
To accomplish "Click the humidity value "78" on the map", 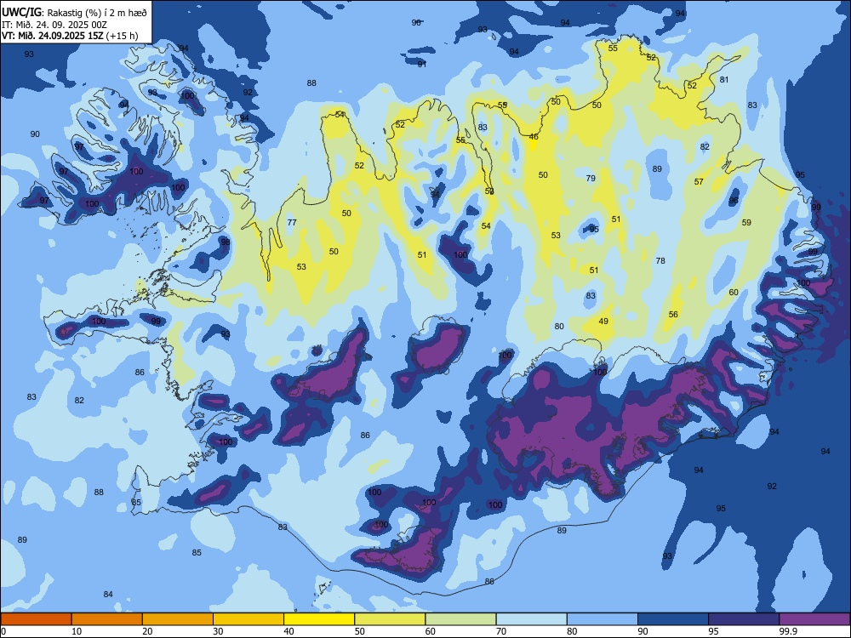I will click(660, 261).
